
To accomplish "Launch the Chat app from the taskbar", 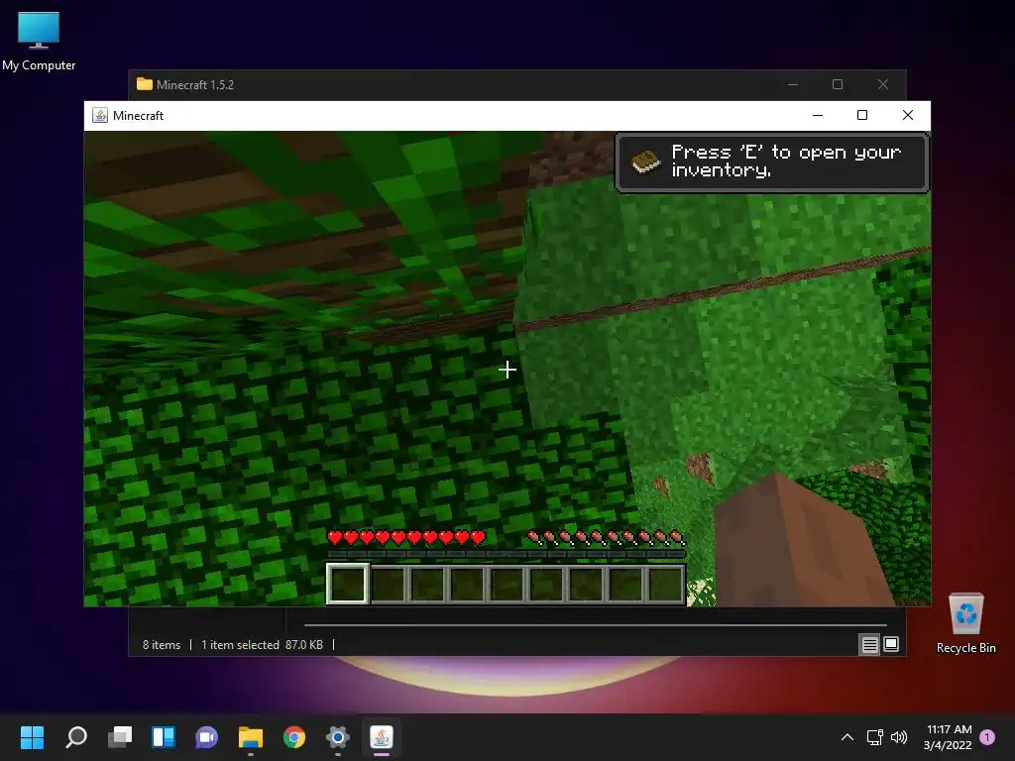I will 206,737.
